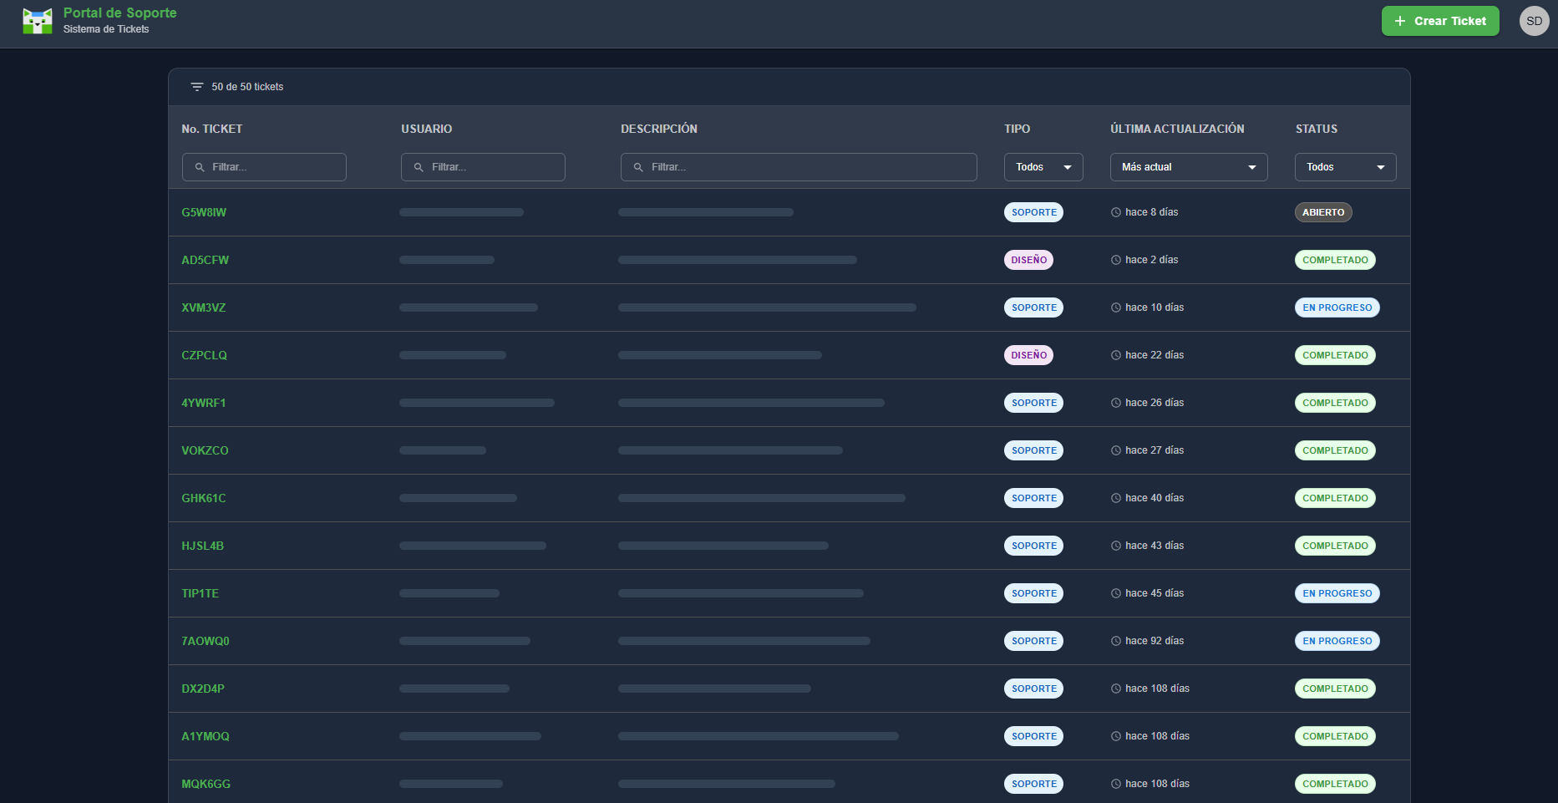
Task: Click the ÚLTIMA ACTUALIZACIÓN column header
Action: 1177,129
